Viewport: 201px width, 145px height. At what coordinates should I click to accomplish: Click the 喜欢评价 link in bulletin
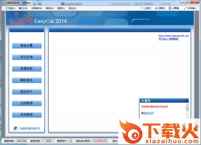[148, 113]
